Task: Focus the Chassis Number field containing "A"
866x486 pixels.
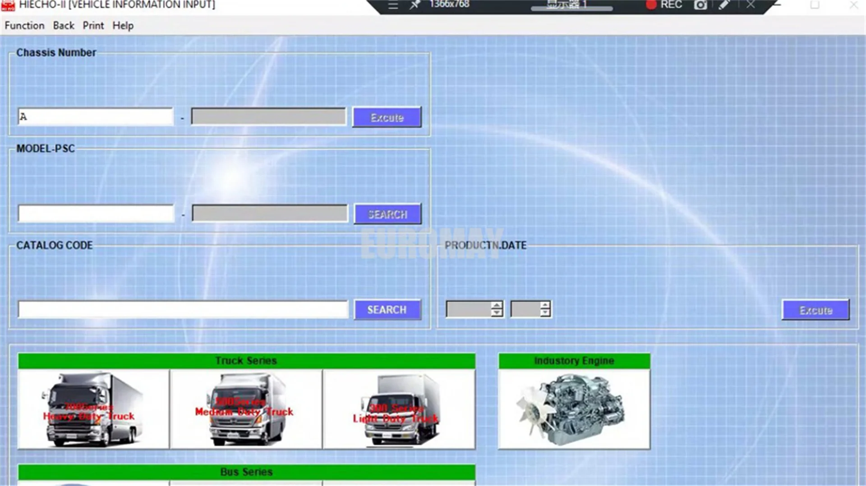Action: click(x=96, y=117)
